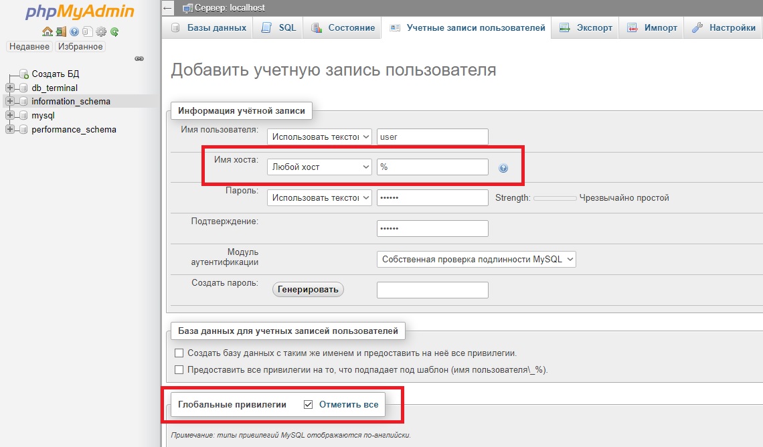Click the phpMyAdmin logo
This screenshot has height=447, width=763.
[80, 11]
